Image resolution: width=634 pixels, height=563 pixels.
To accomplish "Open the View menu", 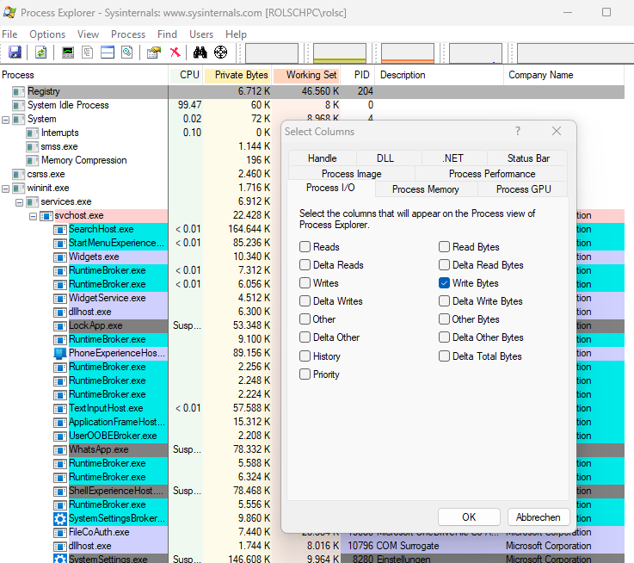I will (x=88, y=34).
